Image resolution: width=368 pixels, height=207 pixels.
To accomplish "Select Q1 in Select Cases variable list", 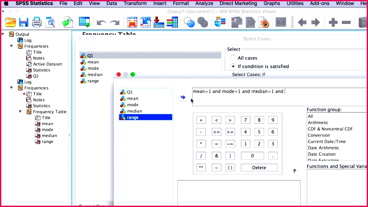I will tap(150, 56).
